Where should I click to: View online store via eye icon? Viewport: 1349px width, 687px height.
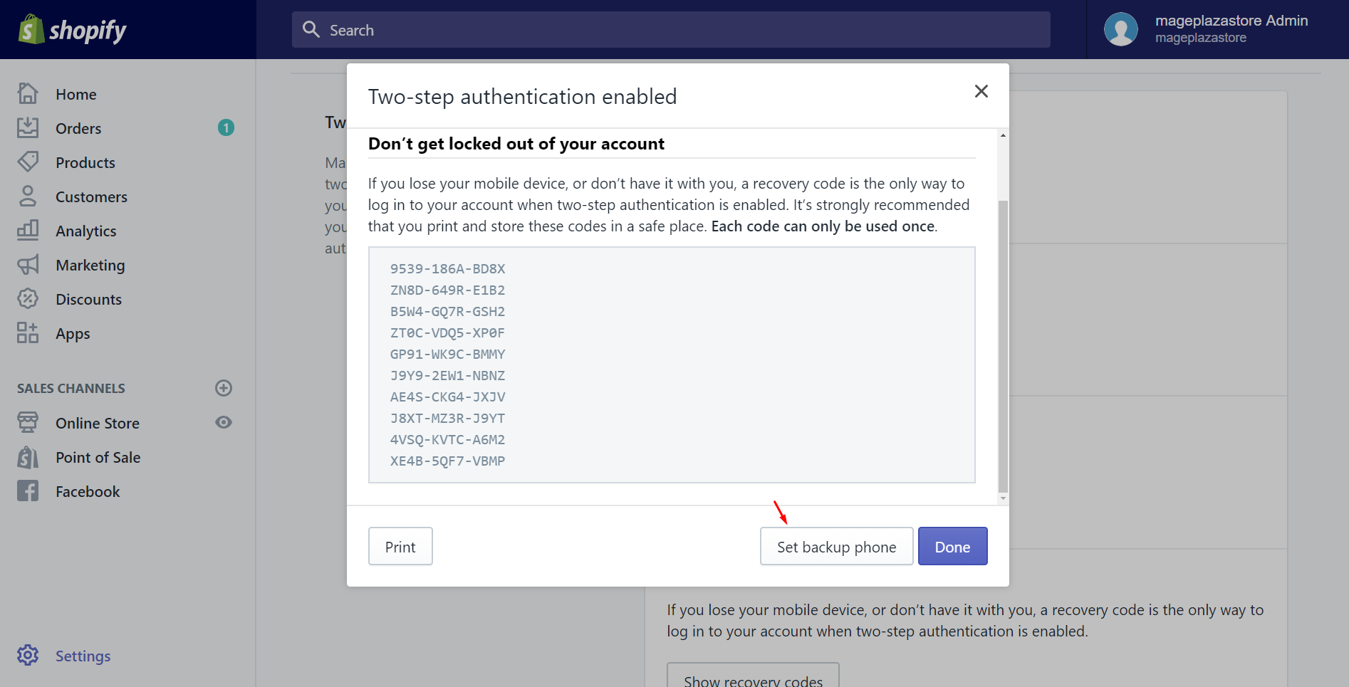tap(224, 422)
